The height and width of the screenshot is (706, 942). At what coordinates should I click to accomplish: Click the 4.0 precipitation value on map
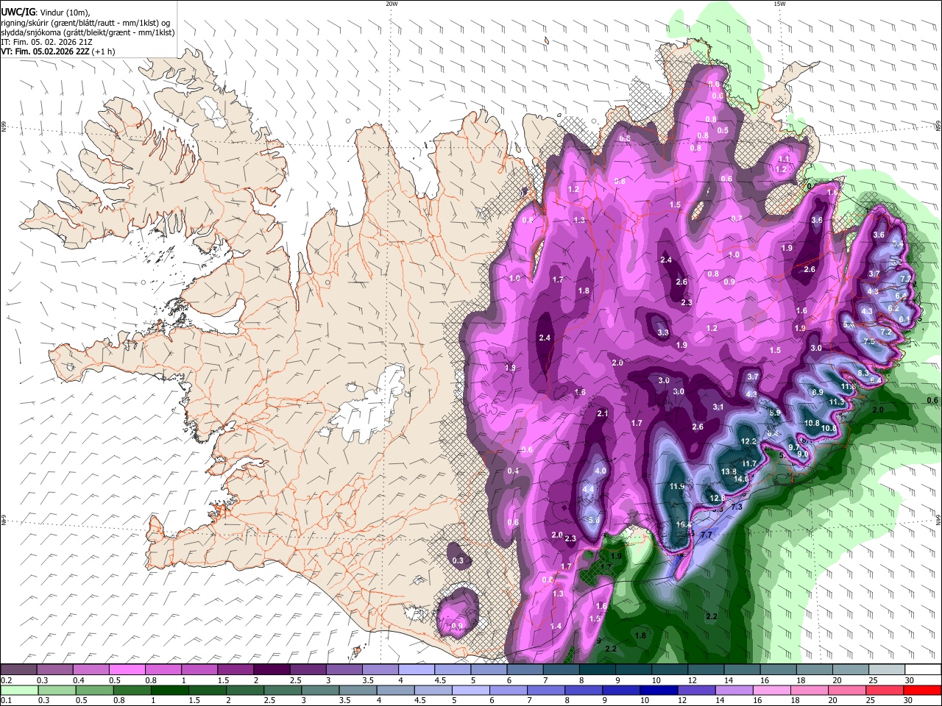click(x=601, y=471)
